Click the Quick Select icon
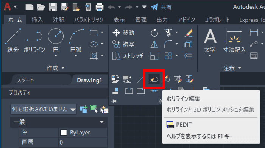265x148 pixels. point(104,110)
